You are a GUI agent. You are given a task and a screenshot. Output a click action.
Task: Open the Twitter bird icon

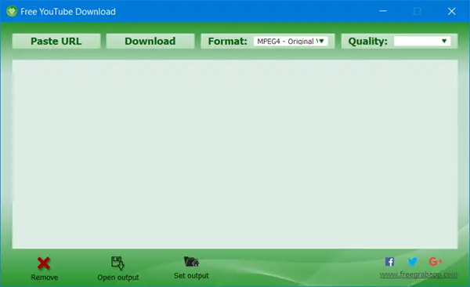pyautogui.click(x=413, y=262)
